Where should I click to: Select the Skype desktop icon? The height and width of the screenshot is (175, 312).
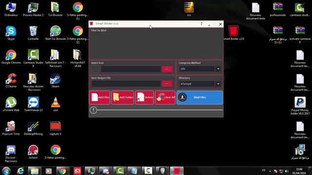point(11,33)
